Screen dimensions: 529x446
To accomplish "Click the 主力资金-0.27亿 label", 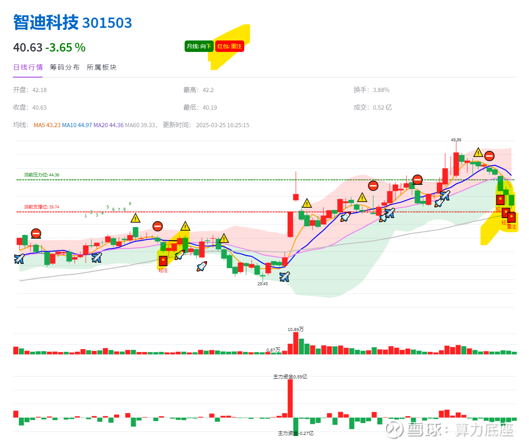I will click(x=295, y=433).
